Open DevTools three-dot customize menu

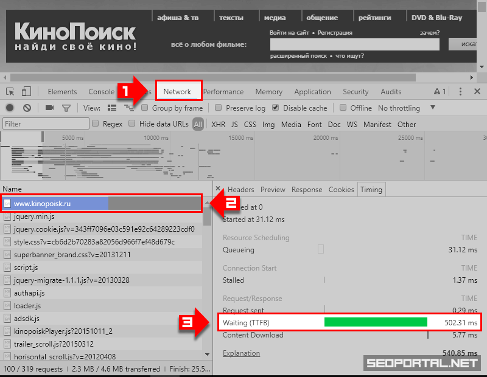[460, 92]
